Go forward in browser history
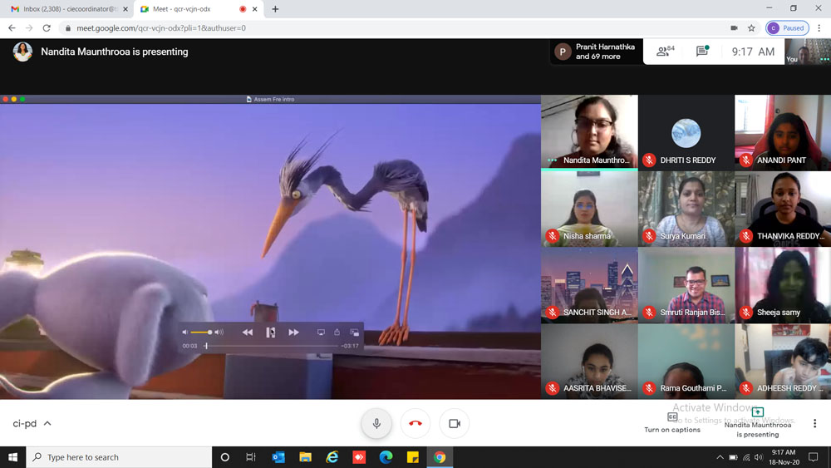 29,28
